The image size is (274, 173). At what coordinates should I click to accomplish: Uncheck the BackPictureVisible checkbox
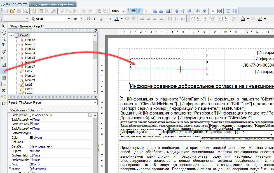(x=31, y=128)
